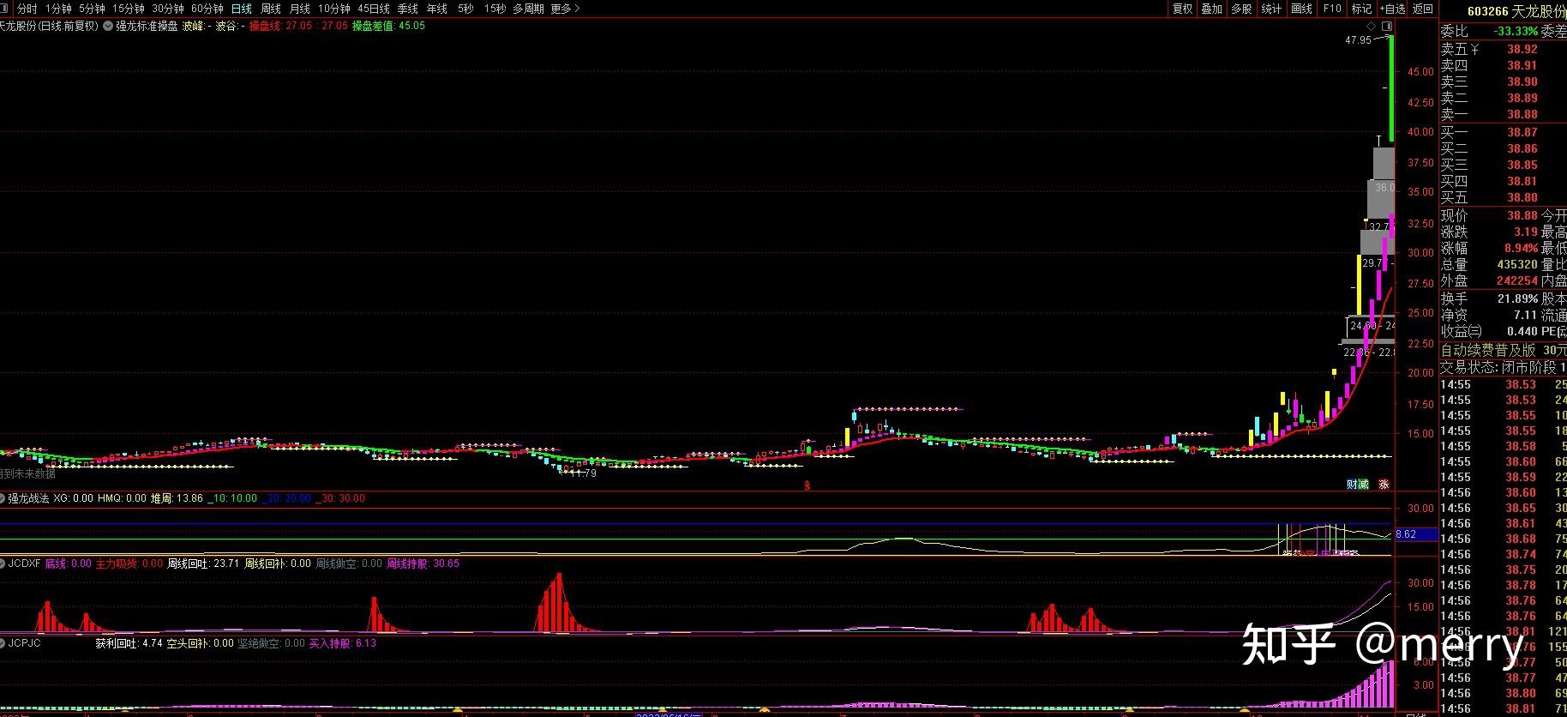Click the diamond icon above the chart

point(1371,27)
